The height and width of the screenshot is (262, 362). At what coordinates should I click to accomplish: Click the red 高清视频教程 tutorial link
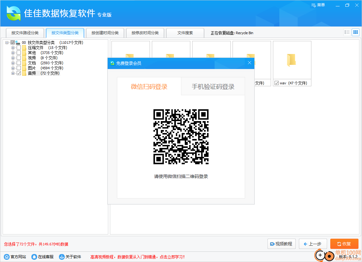[138, 257]
